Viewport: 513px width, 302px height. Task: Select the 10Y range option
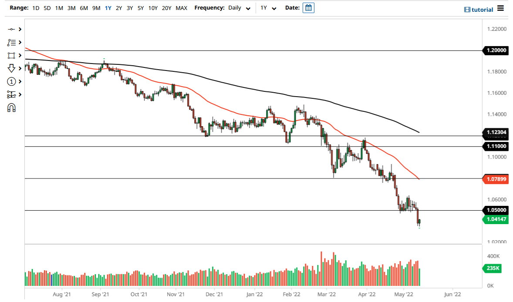coord(152,8)
